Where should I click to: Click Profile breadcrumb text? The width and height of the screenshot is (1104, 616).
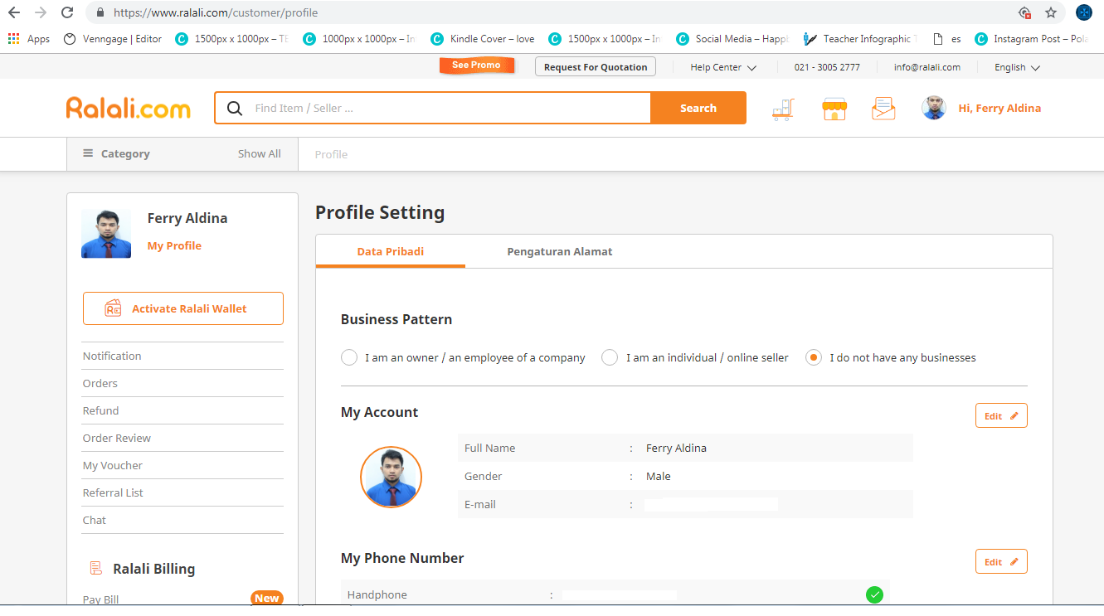[x=331, y=154]
